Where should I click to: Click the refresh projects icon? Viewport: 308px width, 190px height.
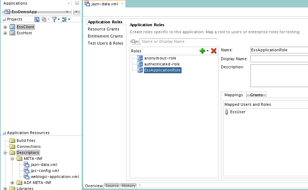pyautogui.click(x=44, y=19)
